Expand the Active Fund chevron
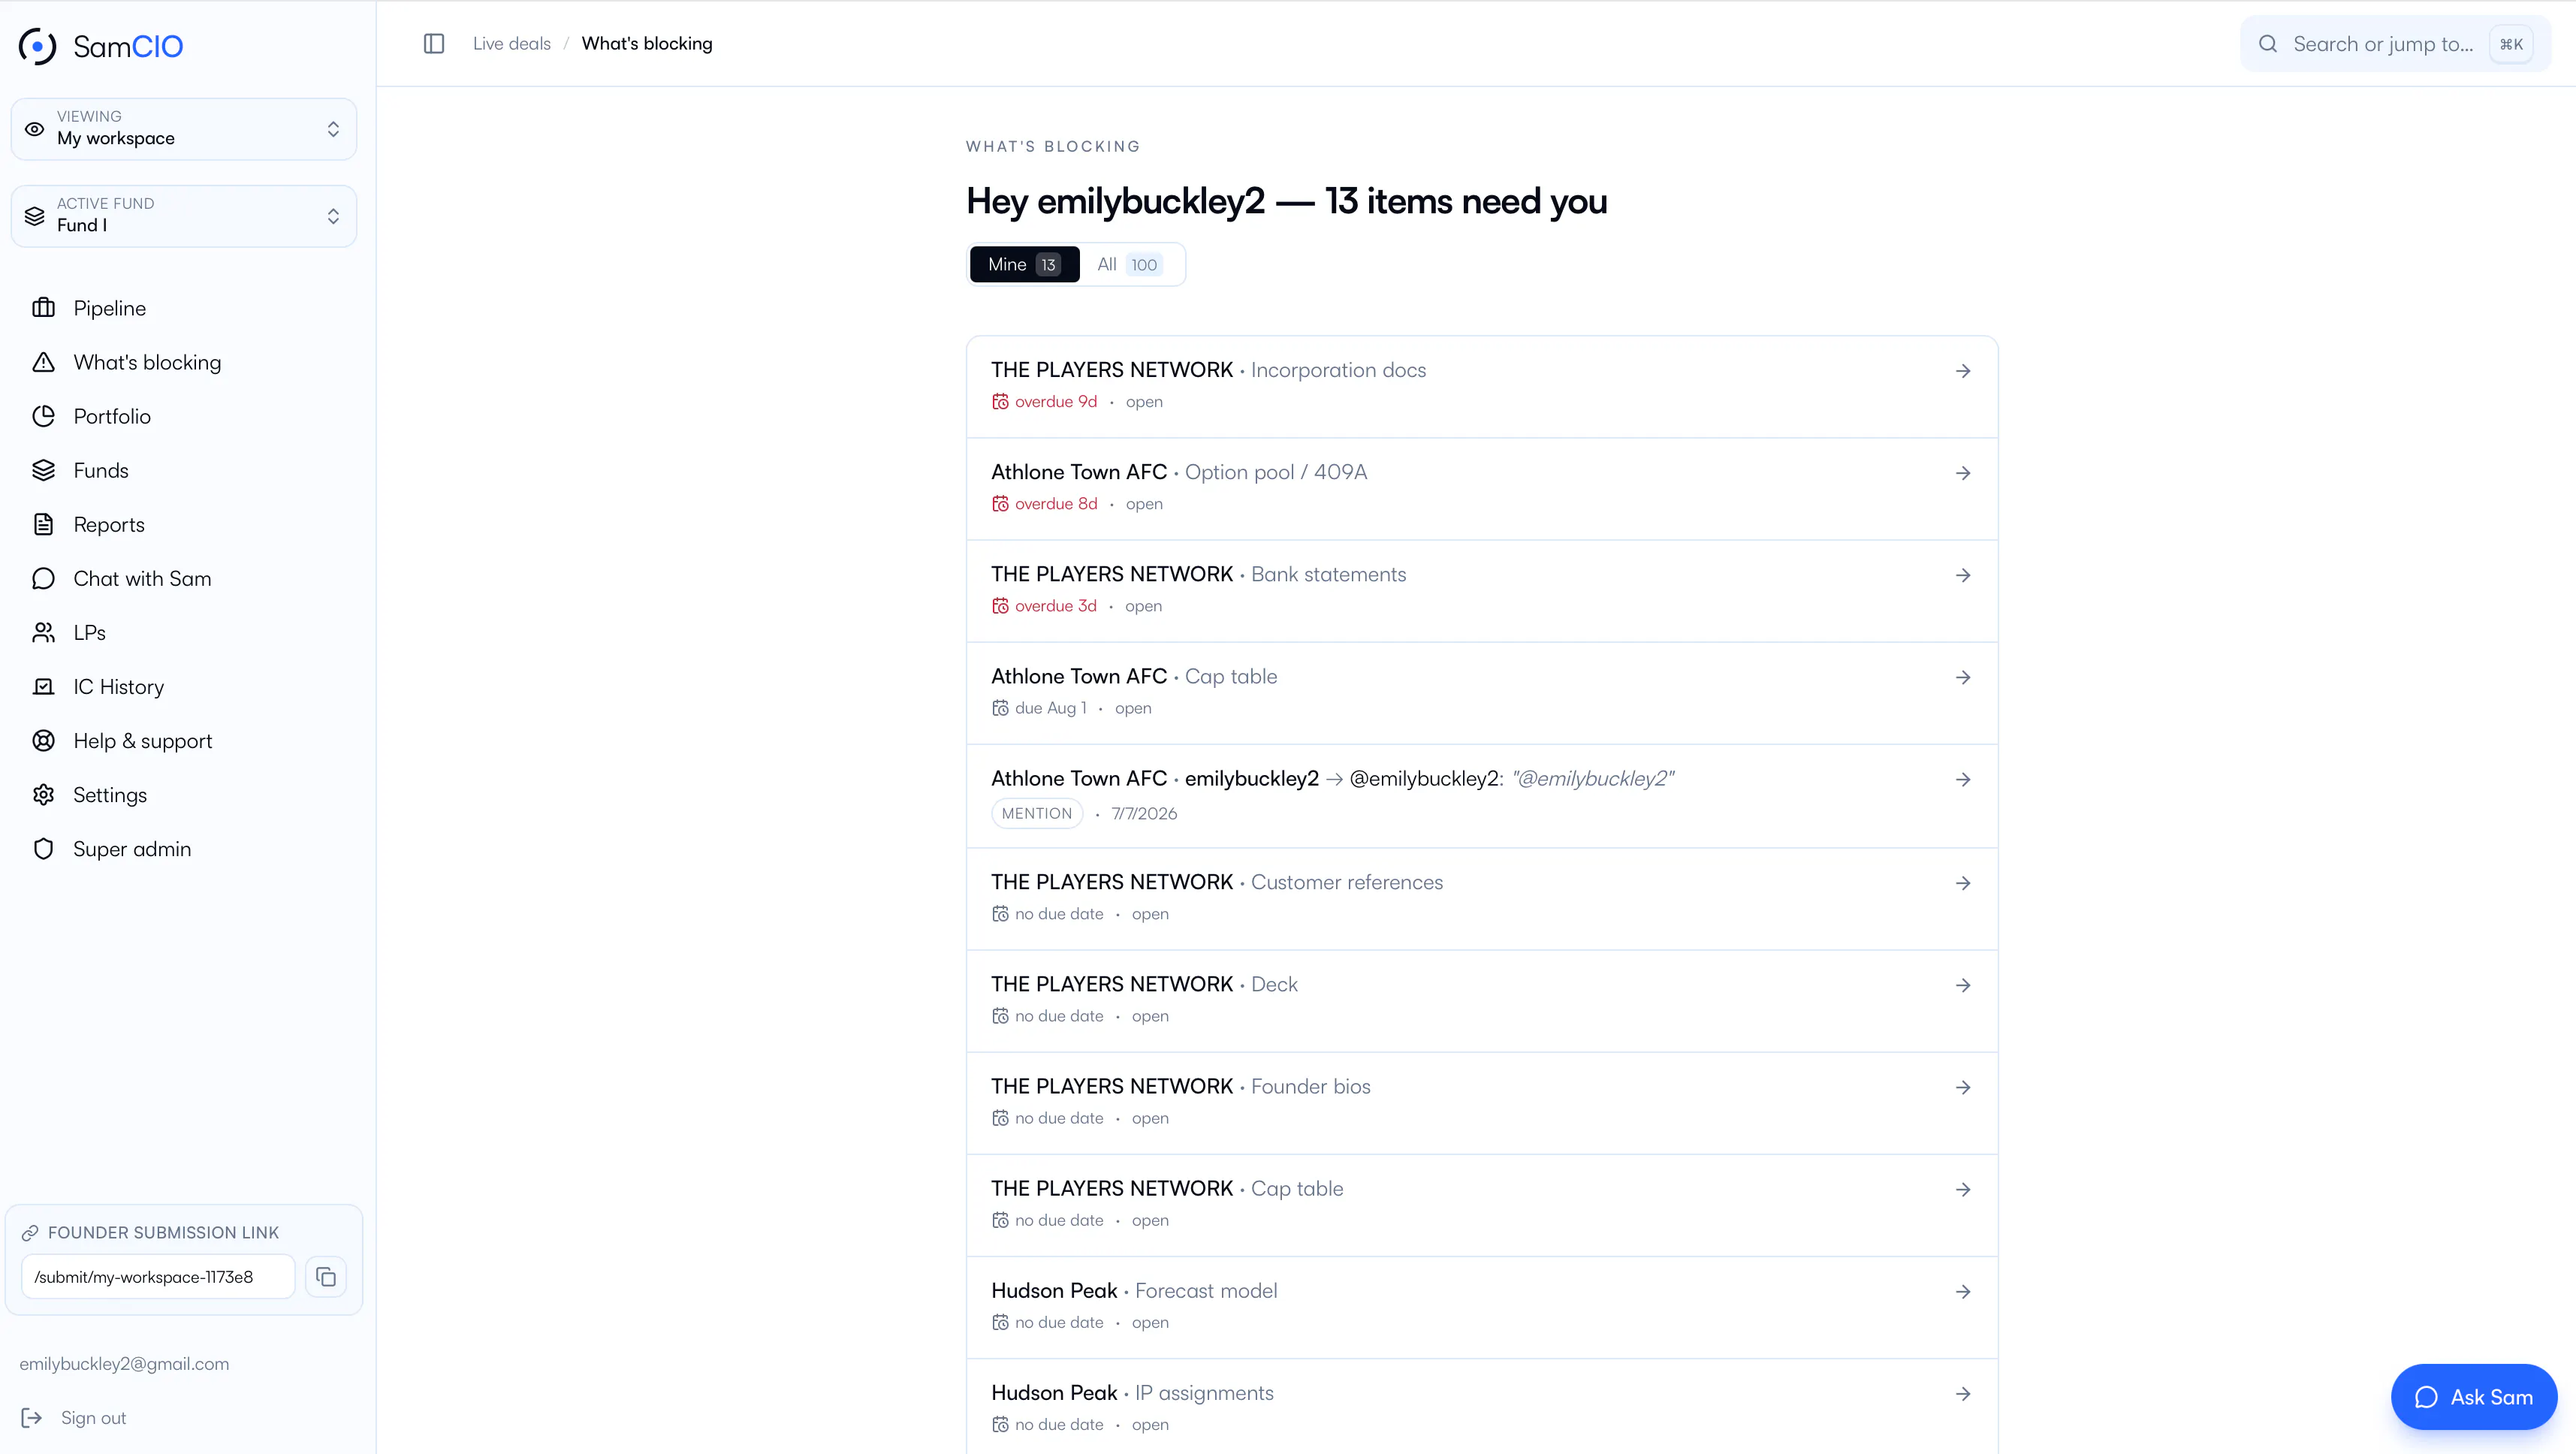Image resolution: width=2576 pixels, height=1454 pixels. [333, 216]
